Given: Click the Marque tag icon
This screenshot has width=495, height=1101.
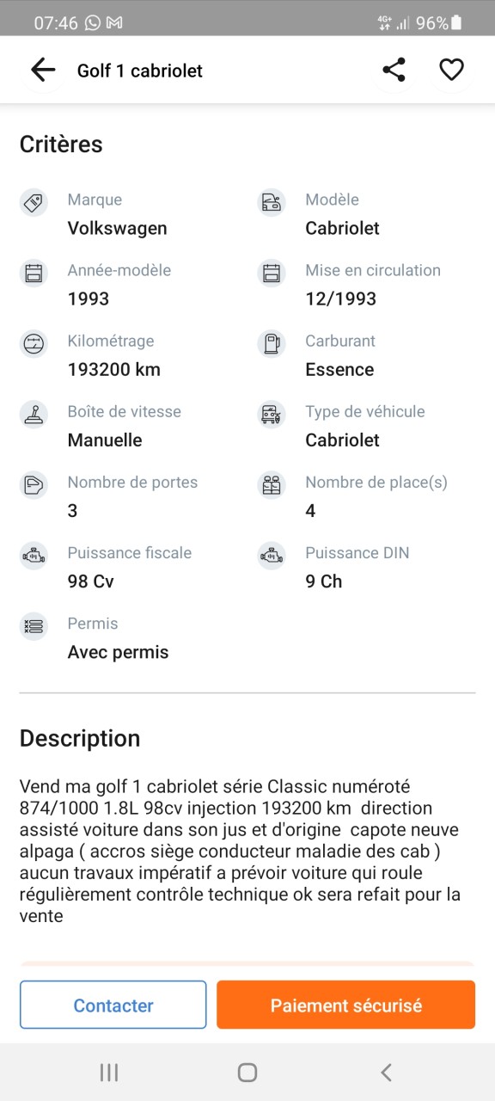Looking at the screenshot, I should 34,203.
